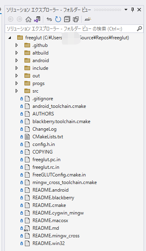
Task: Click the Solution Explorer search field
Action: pos(71,29)
